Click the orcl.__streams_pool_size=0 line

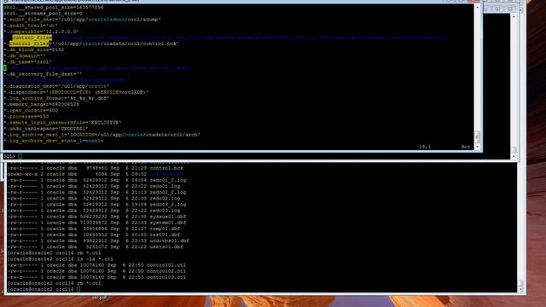tap(43, 14)
